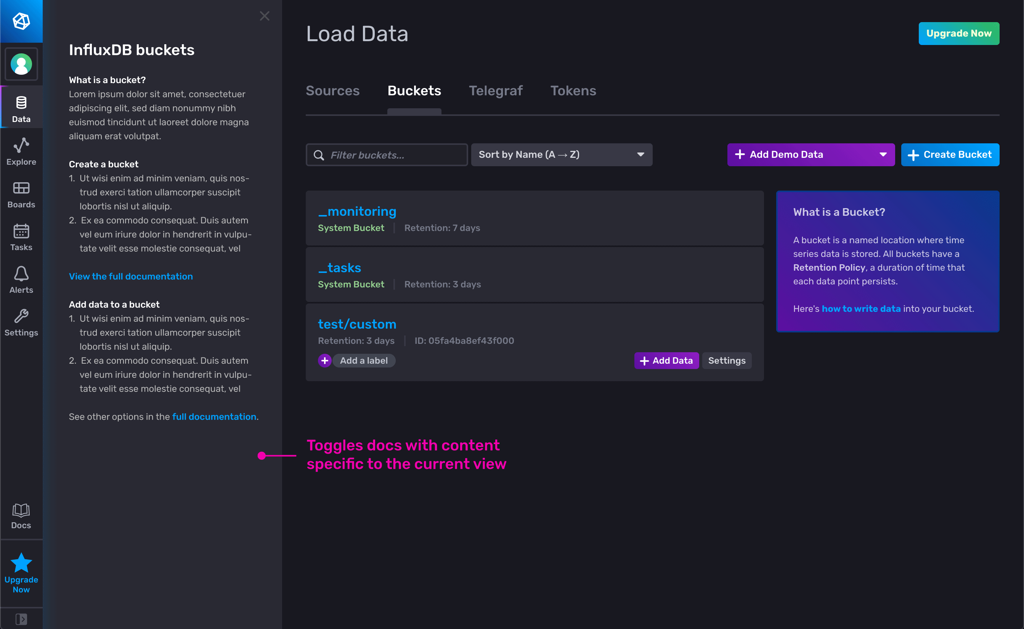This screenshot has height=629, width=1024.
Task: Click System Bucket label under _tasks
Action: pos(351,284)
